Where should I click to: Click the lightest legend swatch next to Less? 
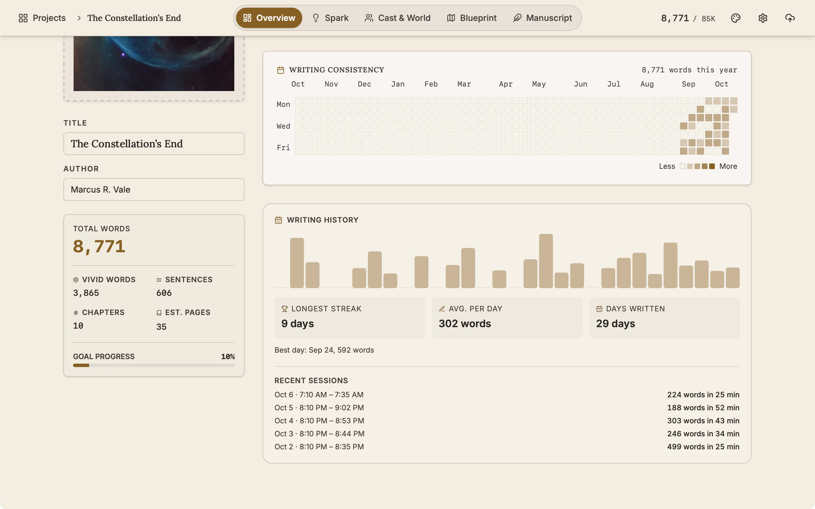[683, 166]
